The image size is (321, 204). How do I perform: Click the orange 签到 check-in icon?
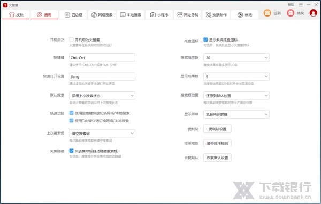pyautogui.click(x=267, y=13)
